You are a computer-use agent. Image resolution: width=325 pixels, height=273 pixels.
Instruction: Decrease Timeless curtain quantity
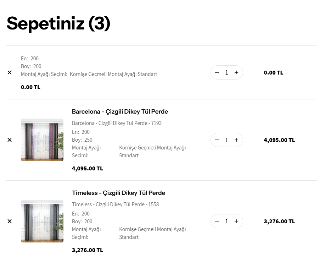click(x=217, y=221)
